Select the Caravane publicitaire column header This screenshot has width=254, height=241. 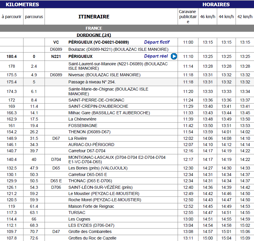(x=188, y=17)
